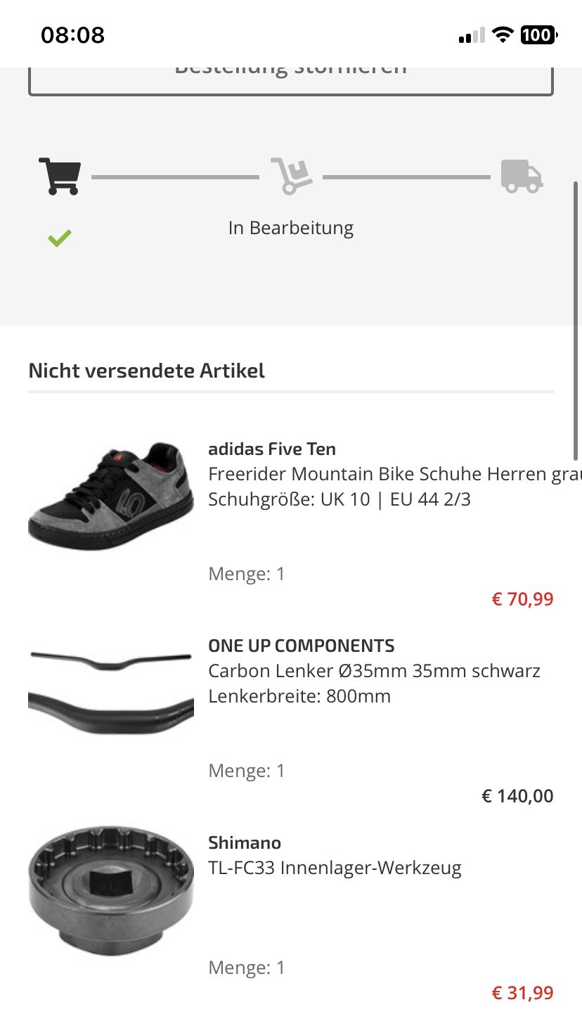Open the Carbon Lenker Ø35mm product link
This screenshot has height=1026, width=582.
374,671
